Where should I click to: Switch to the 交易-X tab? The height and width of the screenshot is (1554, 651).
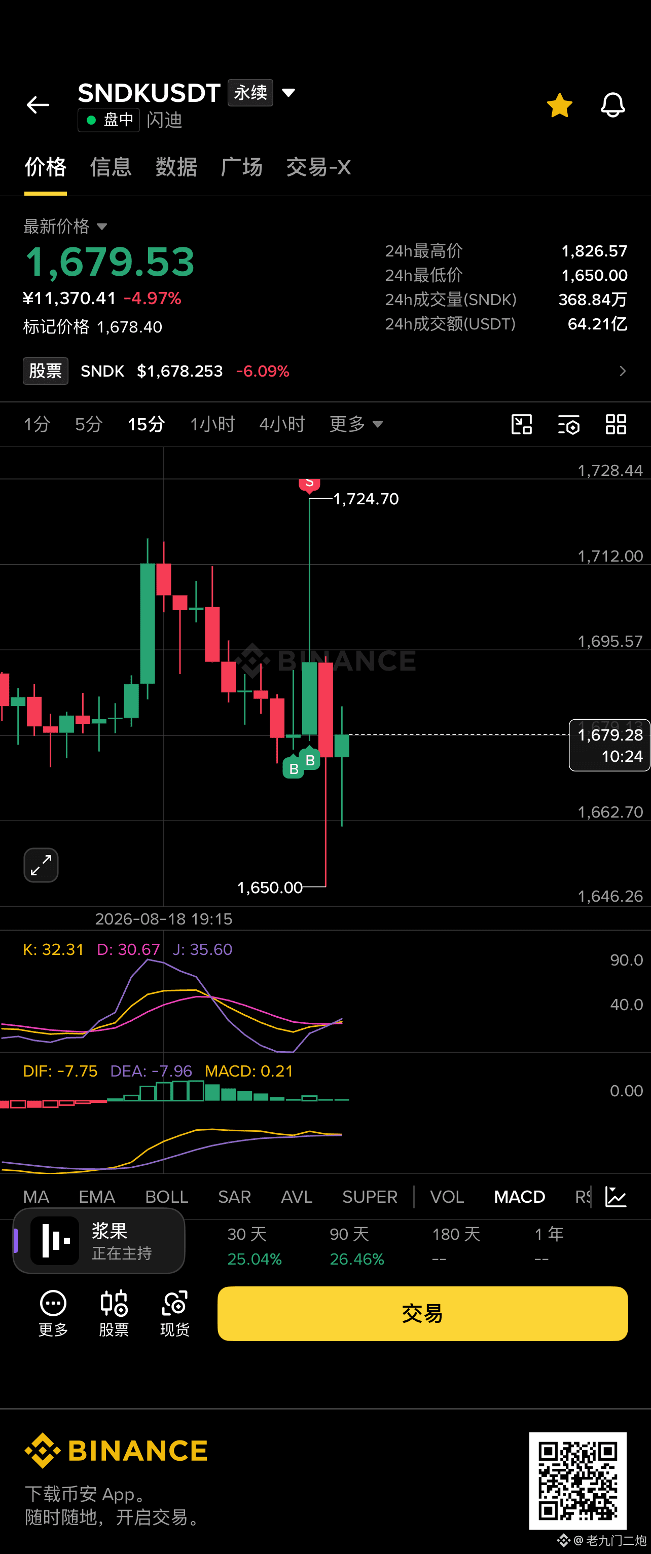(318, 167)
